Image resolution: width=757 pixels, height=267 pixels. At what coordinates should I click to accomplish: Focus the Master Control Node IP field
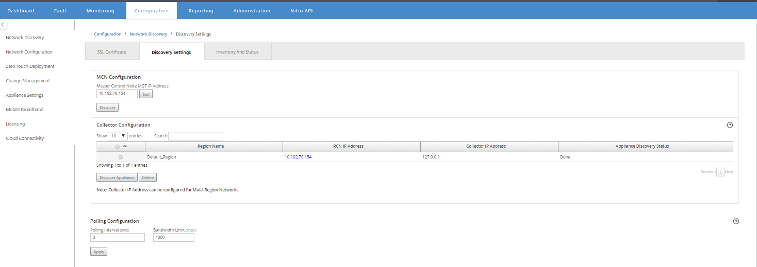coord(117,94)
